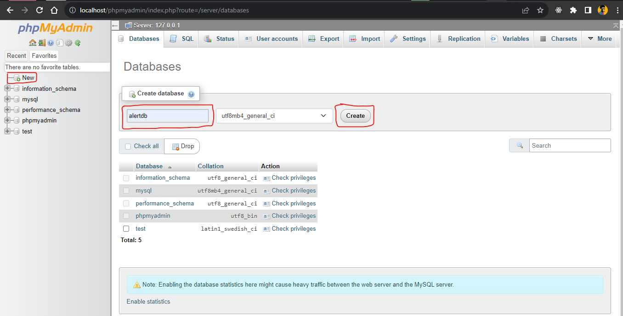Click the browser home icon
Viewport: 623px width, 316px height.
(x=54, y=10)
